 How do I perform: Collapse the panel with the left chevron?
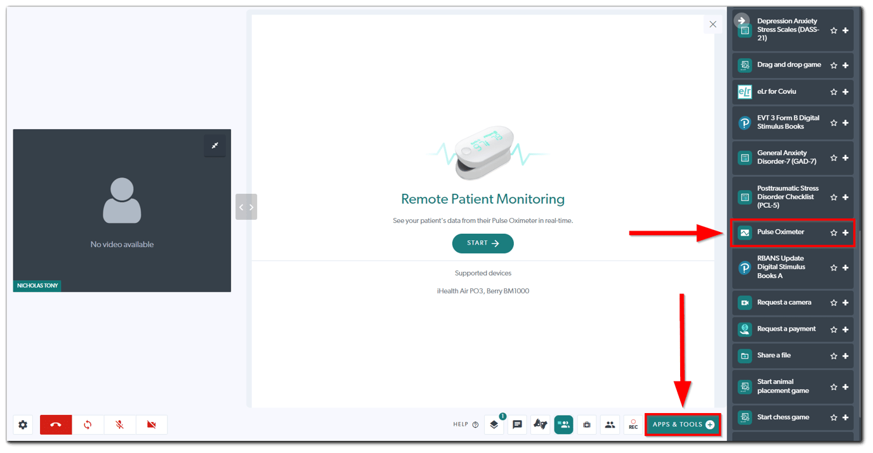pos(242,207)
